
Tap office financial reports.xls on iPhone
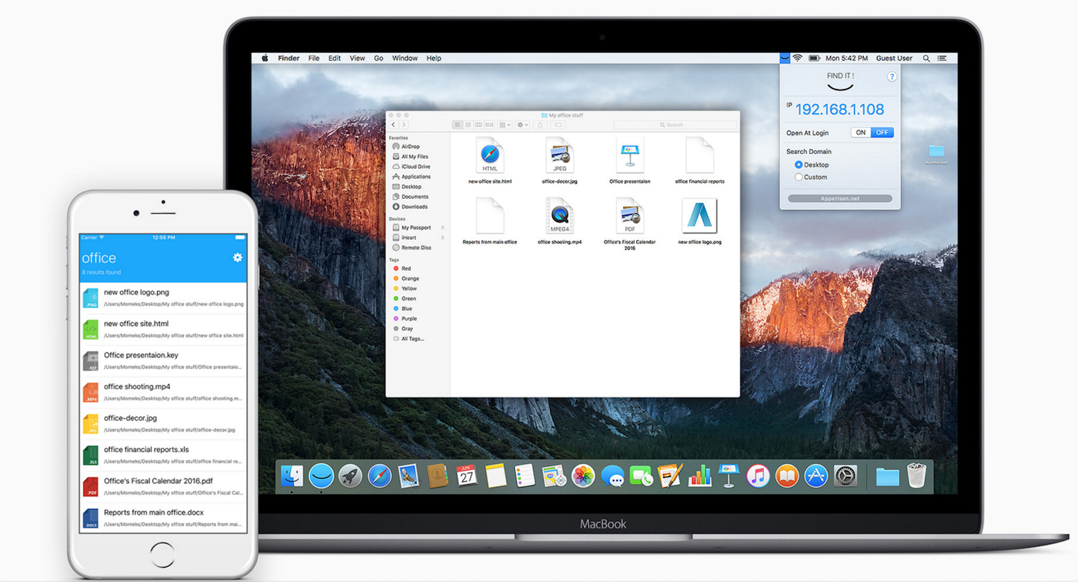pos(163,455)
